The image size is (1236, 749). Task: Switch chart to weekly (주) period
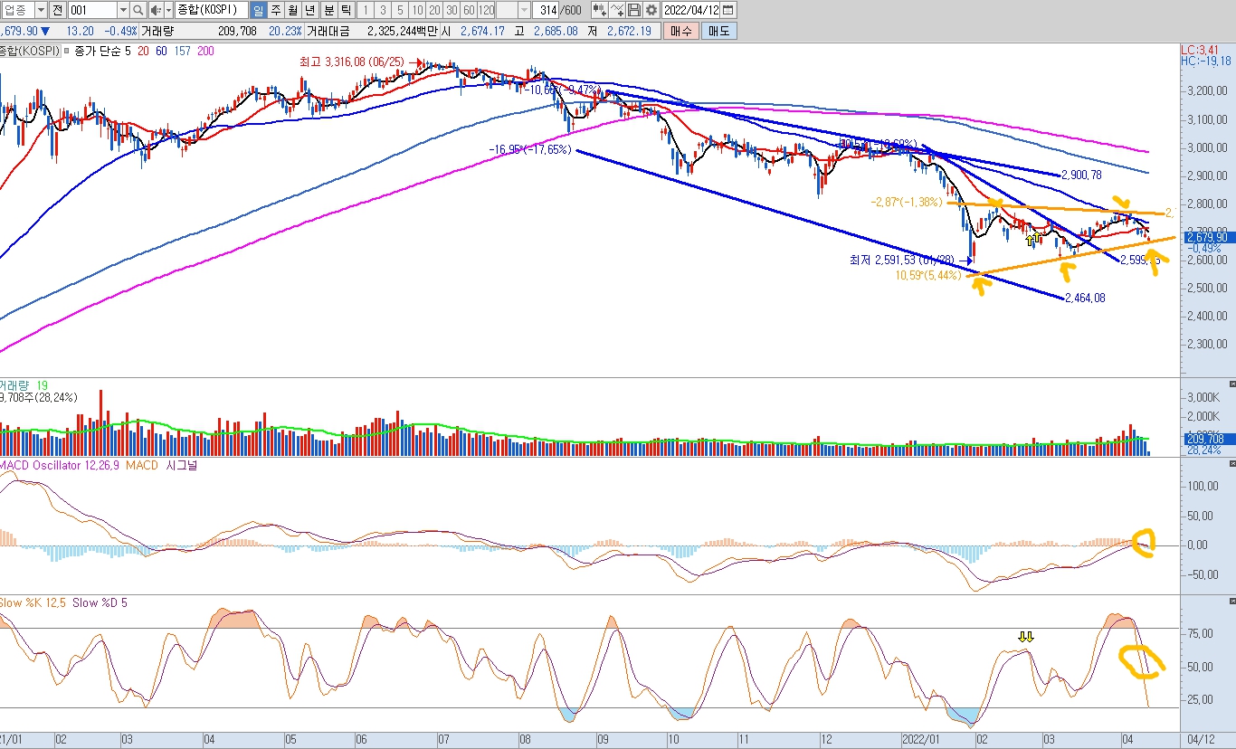click(x=275, y=10)
